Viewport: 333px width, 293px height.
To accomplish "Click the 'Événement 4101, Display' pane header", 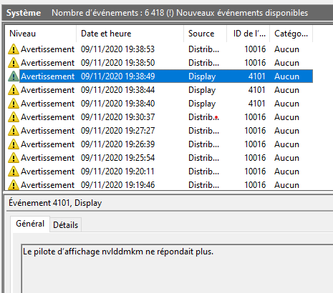I will click(55, 203).
